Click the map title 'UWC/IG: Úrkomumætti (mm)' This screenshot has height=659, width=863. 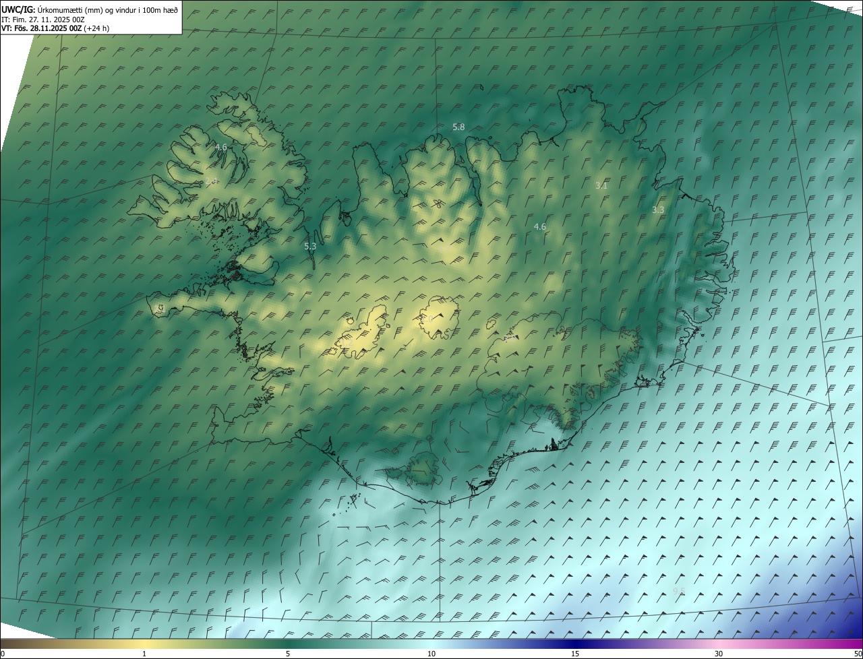[x=51, y=9]
